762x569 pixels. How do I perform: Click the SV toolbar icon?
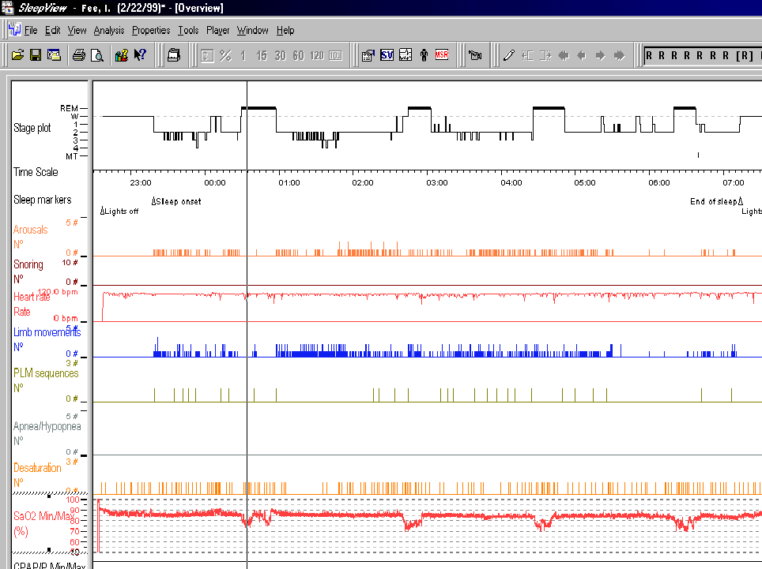tap(387, 55)
